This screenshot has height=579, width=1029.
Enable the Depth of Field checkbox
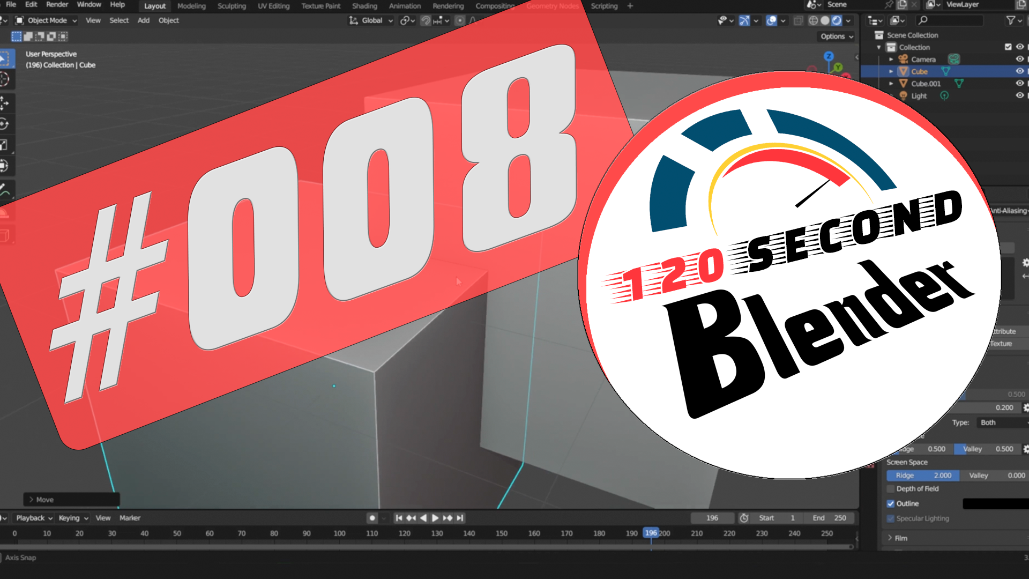coord(891,489)
